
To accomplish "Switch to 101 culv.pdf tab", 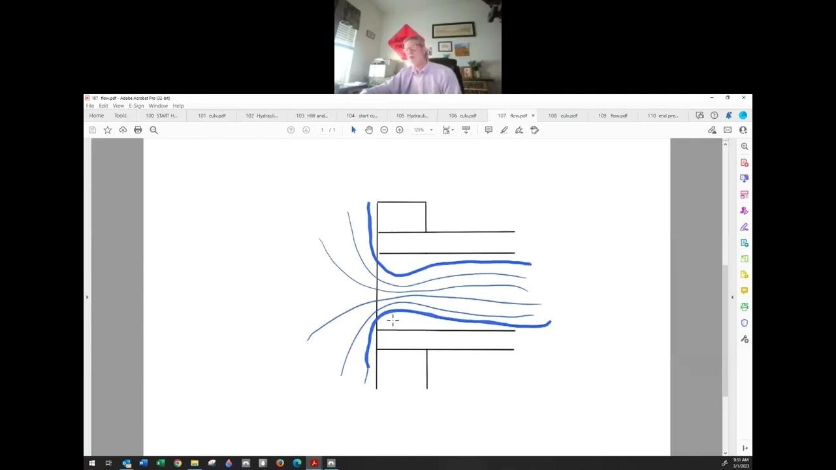I will tap(212, 116).
